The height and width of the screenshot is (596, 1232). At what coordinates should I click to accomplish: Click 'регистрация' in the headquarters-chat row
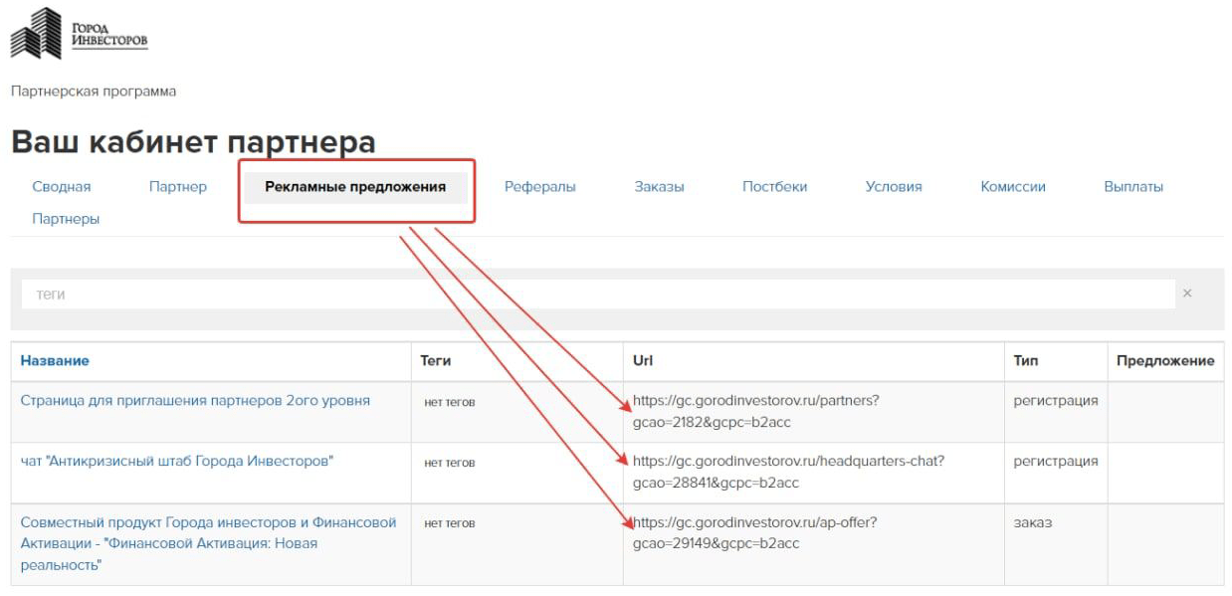1056,462
